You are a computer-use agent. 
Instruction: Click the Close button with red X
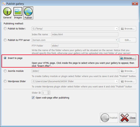tap(128, 118)
